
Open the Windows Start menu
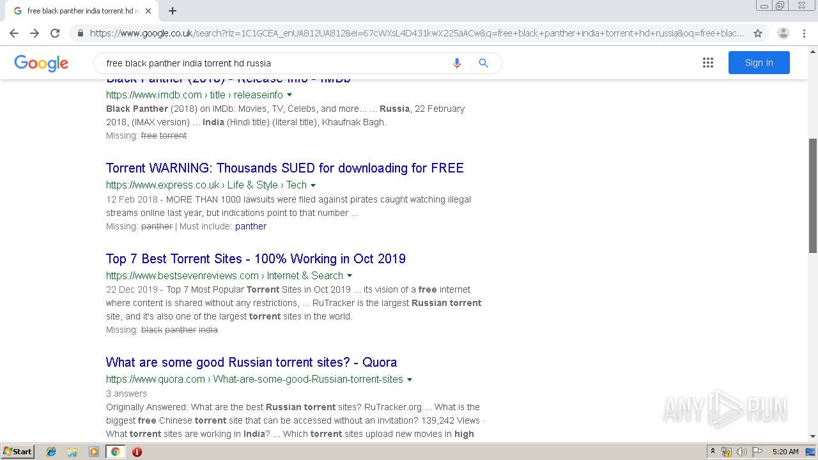[x=17, y=451]
